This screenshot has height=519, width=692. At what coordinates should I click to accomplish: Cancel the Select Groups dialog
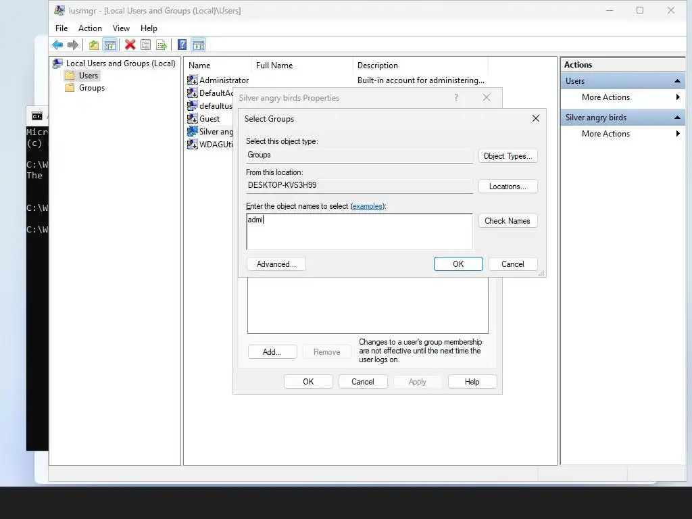(513, 264)
